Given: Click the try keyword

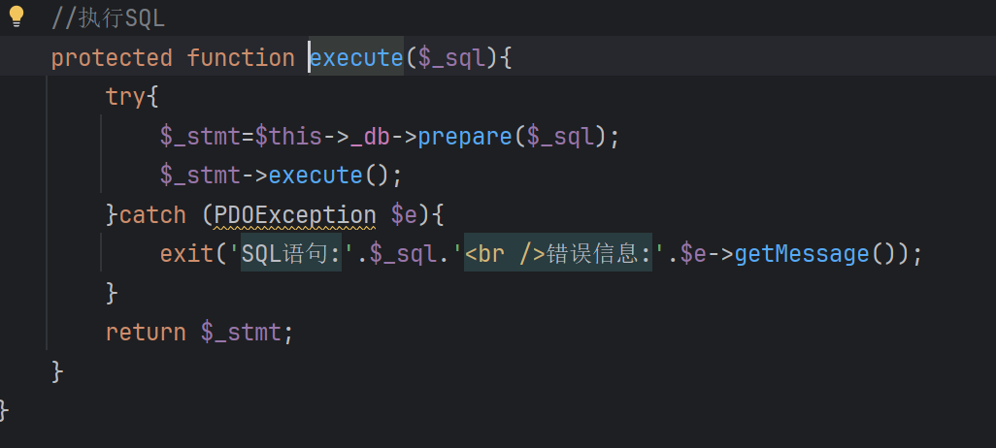Looking at the screenshot, I should point(125,97).
